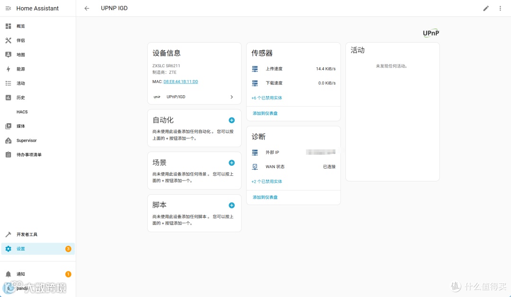Screen dimensions: 511x297
Task: Select HACS in the sidebar
Action: pos(22,112)
